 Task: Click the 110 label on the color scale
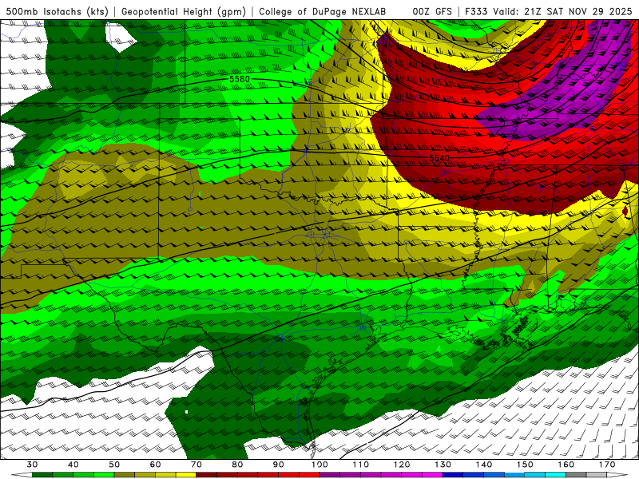pyautogui.click(x=361, y=465)
